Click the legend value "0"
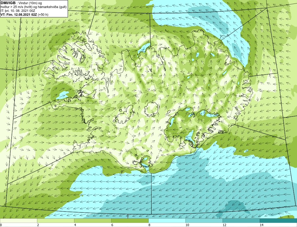 pos(1,225)
